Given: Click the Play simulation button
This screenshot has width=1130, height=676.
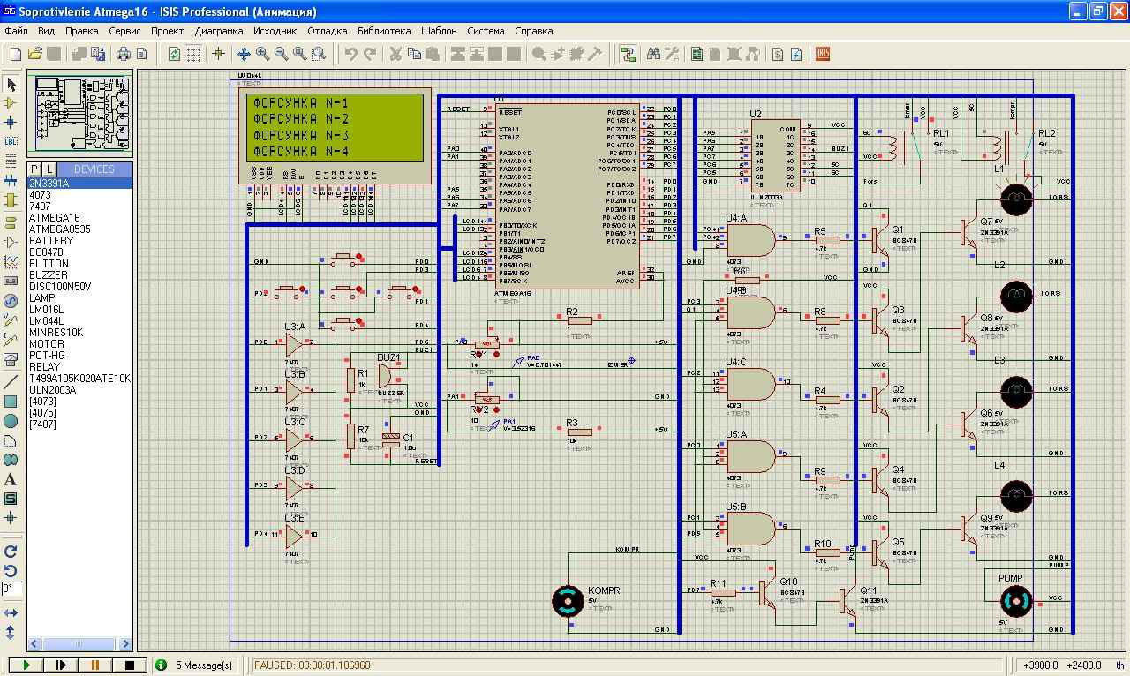Looking at the screenshot, I should (x=26, y=665).
